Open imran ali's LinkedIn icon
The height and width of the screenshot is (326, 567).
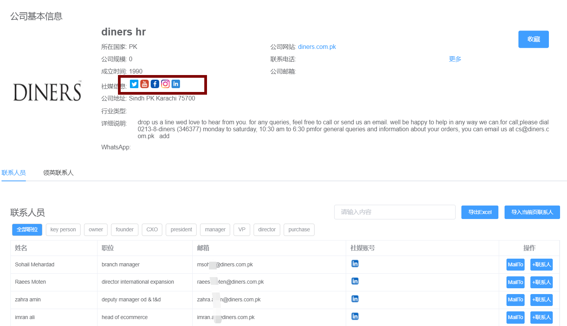click(x=355, y=316)
